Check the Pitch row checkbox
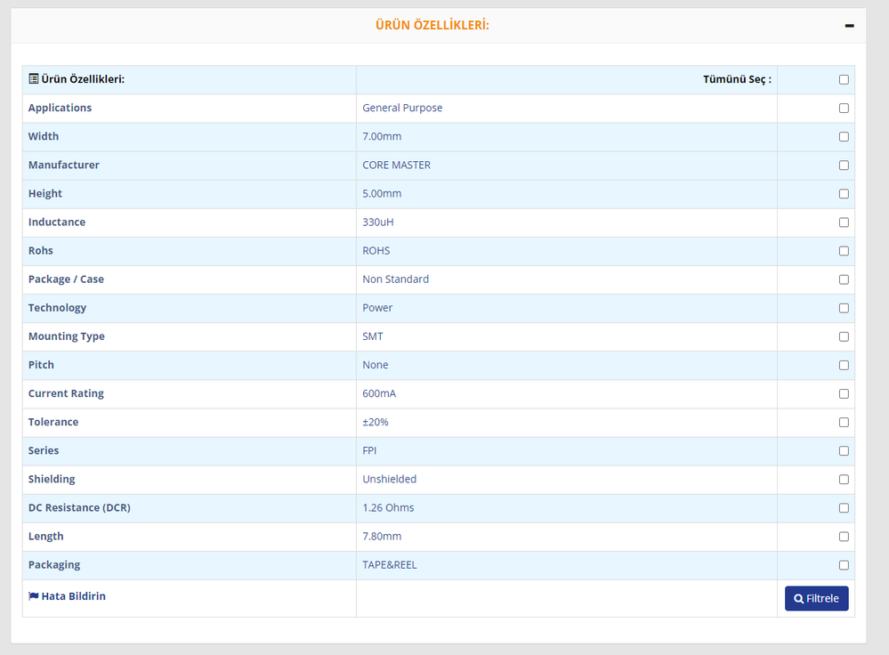Viewport: 889px width, 655px height. pyautogui.click(x=844, y=365)
